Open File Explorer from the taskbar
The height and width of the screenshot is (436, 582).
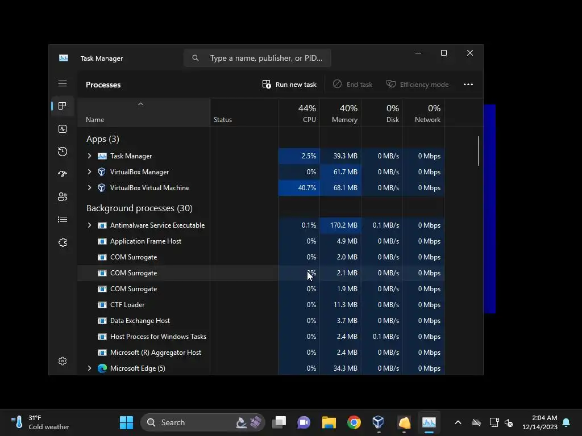pyautogui.click(x=329, y=422)
